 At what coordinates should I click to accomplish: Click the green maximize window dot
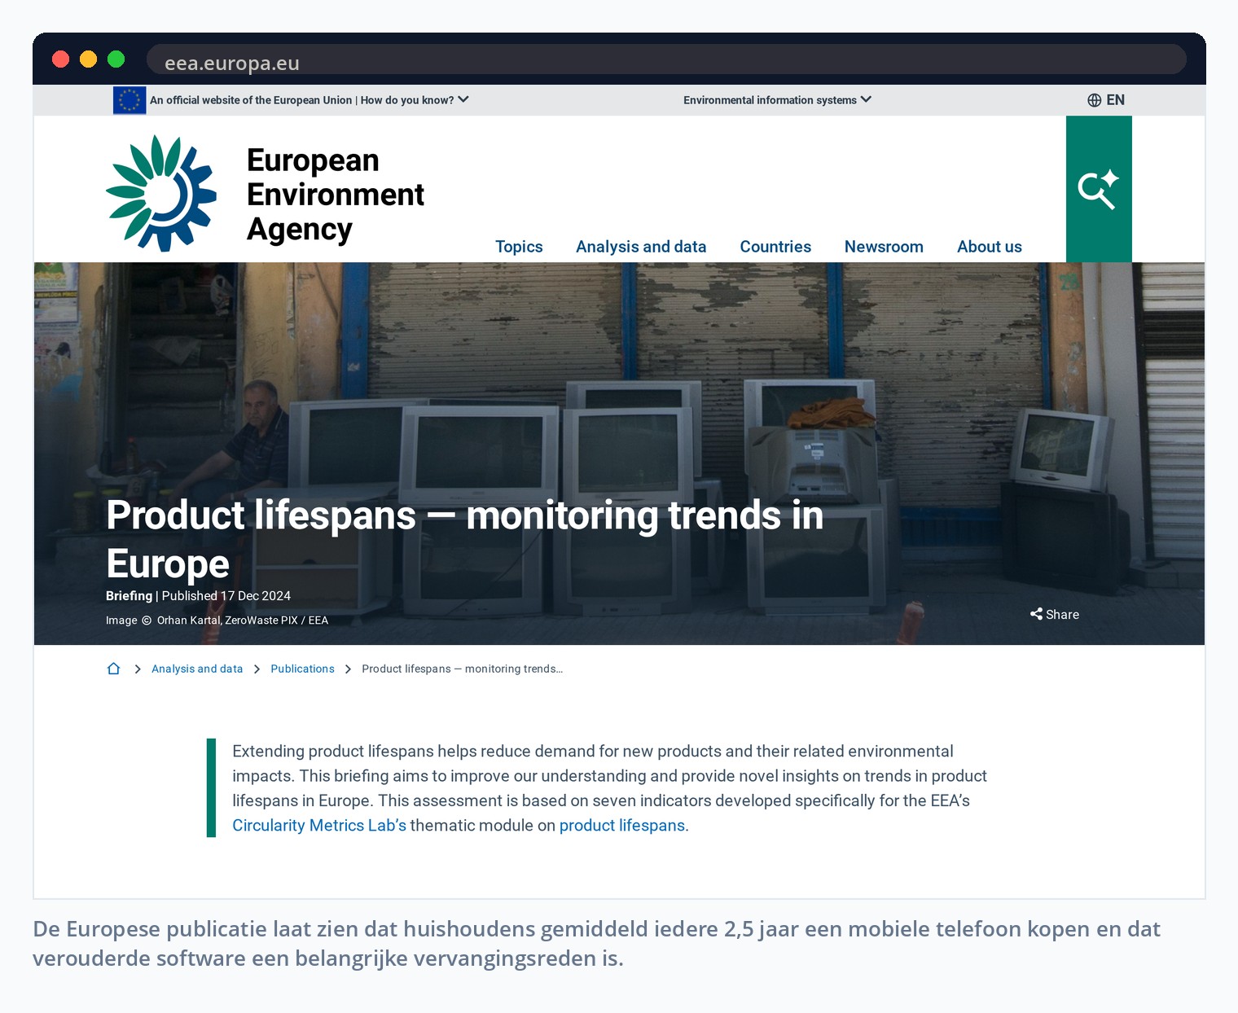click(116, 59)
